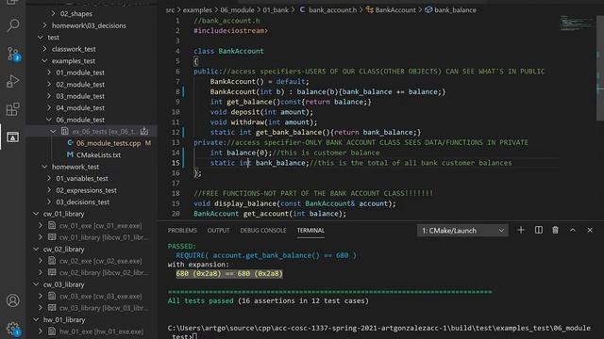This screenshot has height=339, width=604.
Task: Click CMake icon of CMakeLists.txt
Action: coord(70,154)
